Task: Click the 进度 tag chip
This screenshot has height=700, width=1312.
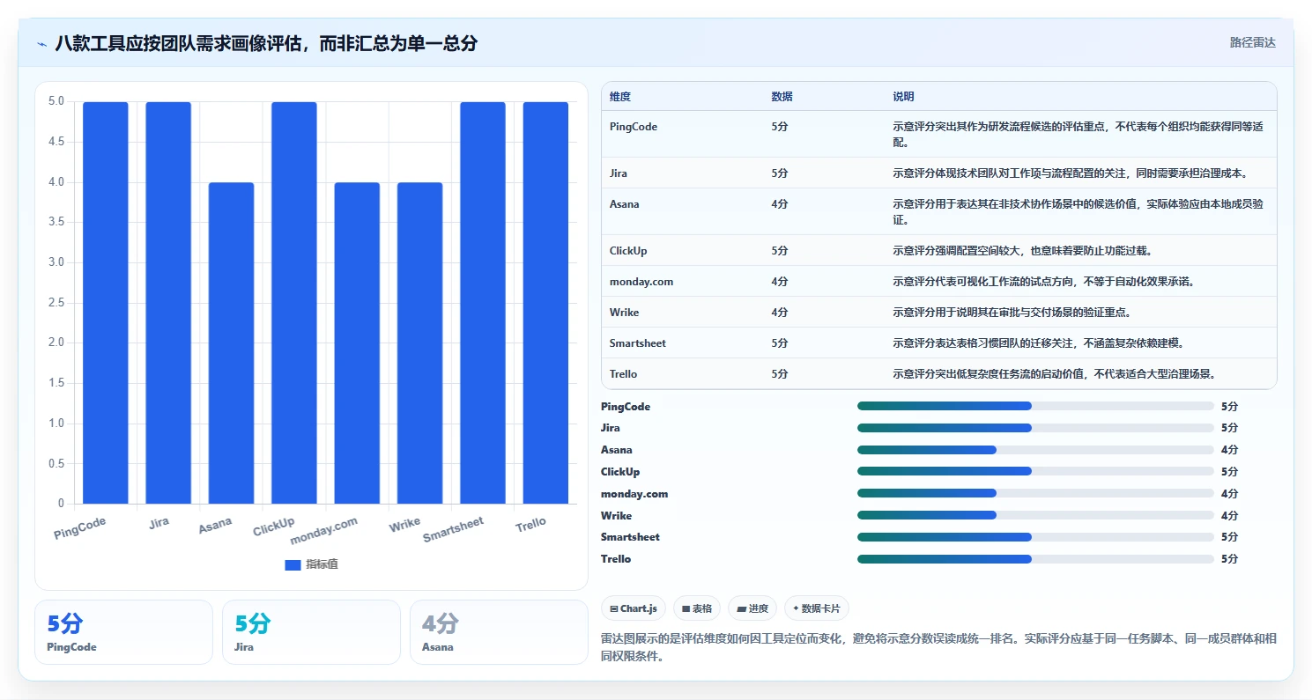Action: pyautogui.click(x=752, y=608)
